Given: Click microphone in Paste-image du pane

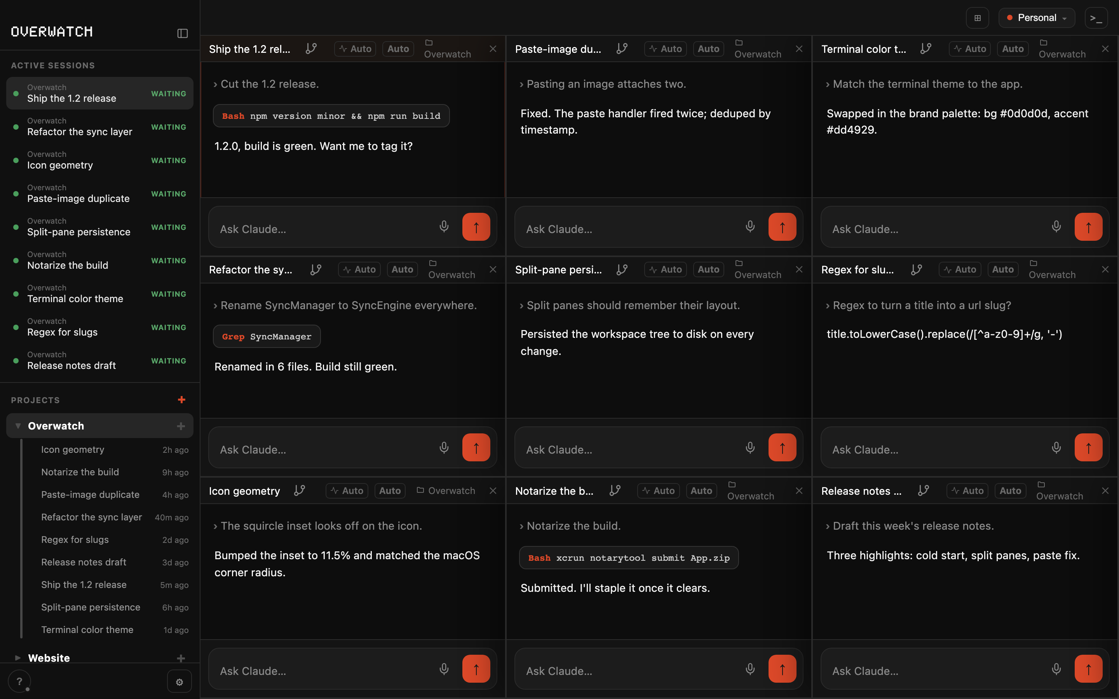Looking at the screenshot, I should [750, 226].
